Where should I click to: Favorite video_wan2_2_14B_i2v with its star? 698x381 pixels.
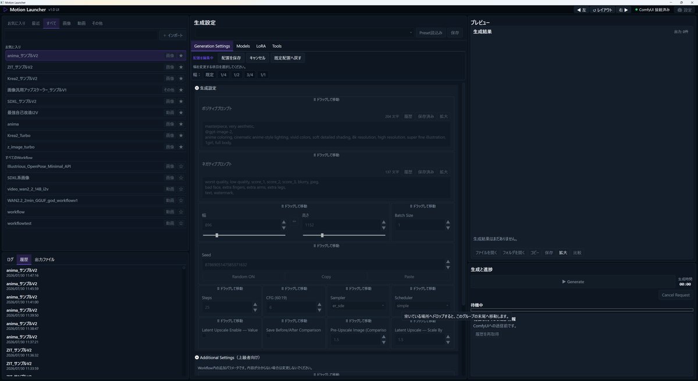181,189
